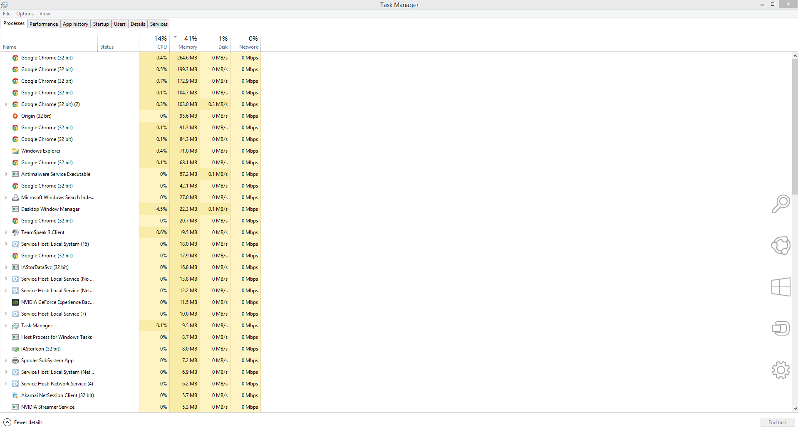Open the View menu
The width and height of the screenshot is (798, 432).
(45, 14)
